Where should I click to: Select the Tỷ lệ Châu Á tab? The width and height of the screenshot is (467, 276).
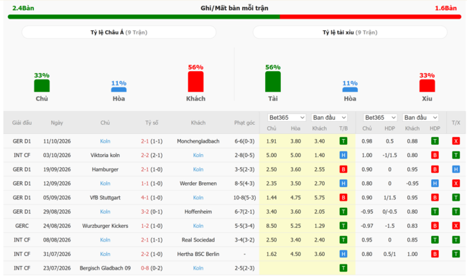click(119, 32)
